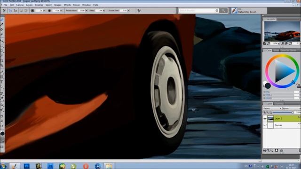
Task: Select the Magnifier tool in the toolbox
Action: click(x=2, y=121)
